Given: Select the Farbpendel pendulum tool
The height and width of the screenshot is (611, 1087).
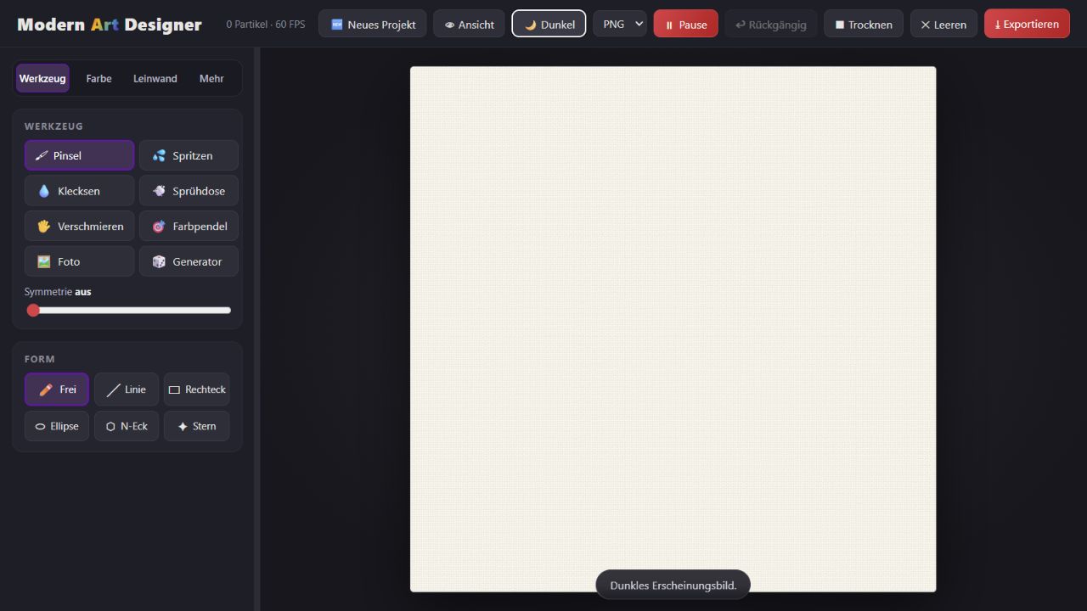Looking at the screenshot, I should [x=189, y=227].
